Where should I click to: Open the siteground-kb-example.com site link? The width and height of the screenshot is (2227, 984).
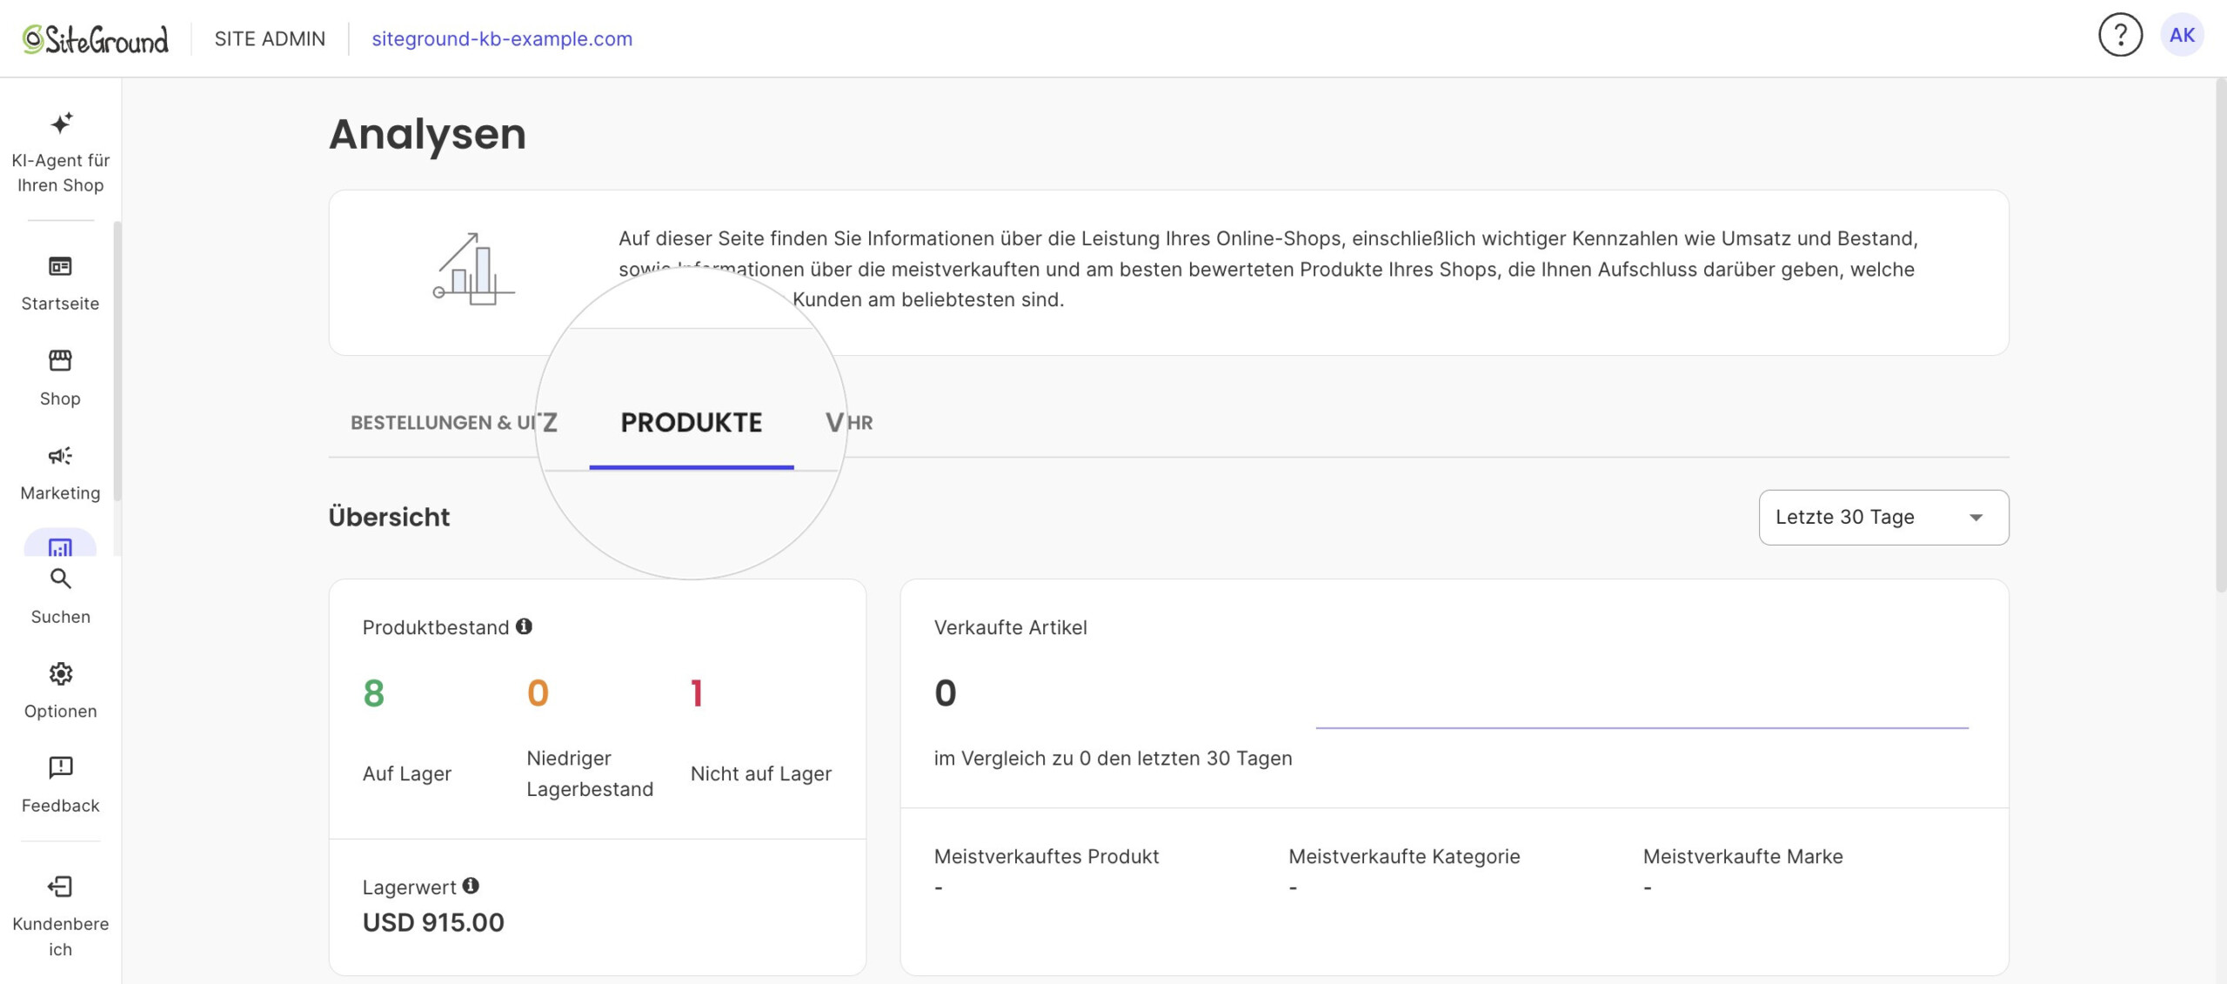point(502,39)
